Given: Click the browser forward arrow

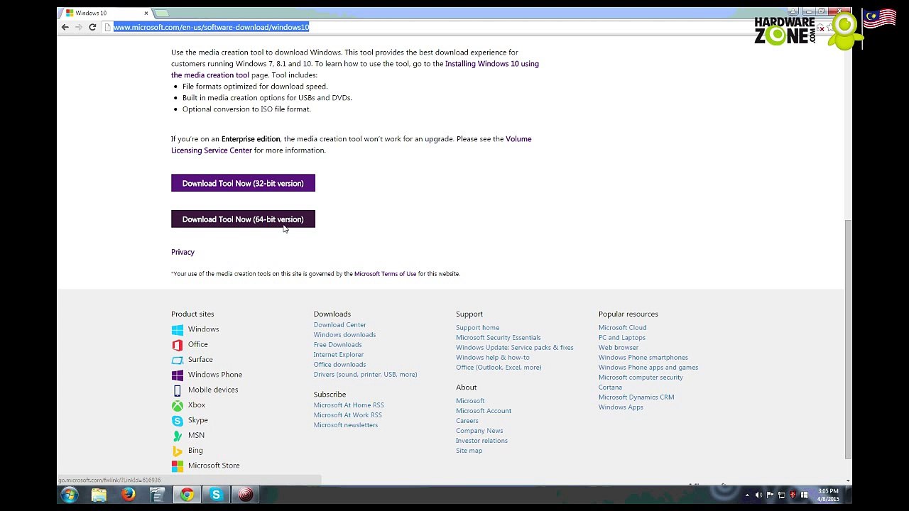Looking at the screenshot, I should point(78,27).
